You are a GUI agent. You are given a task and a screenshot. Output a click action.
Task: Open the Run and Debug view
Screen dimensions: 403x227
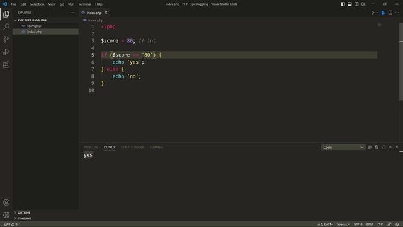click(x=6, y=52)
